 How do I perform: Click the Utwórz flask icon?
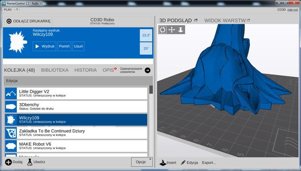(x=30, y=162)
